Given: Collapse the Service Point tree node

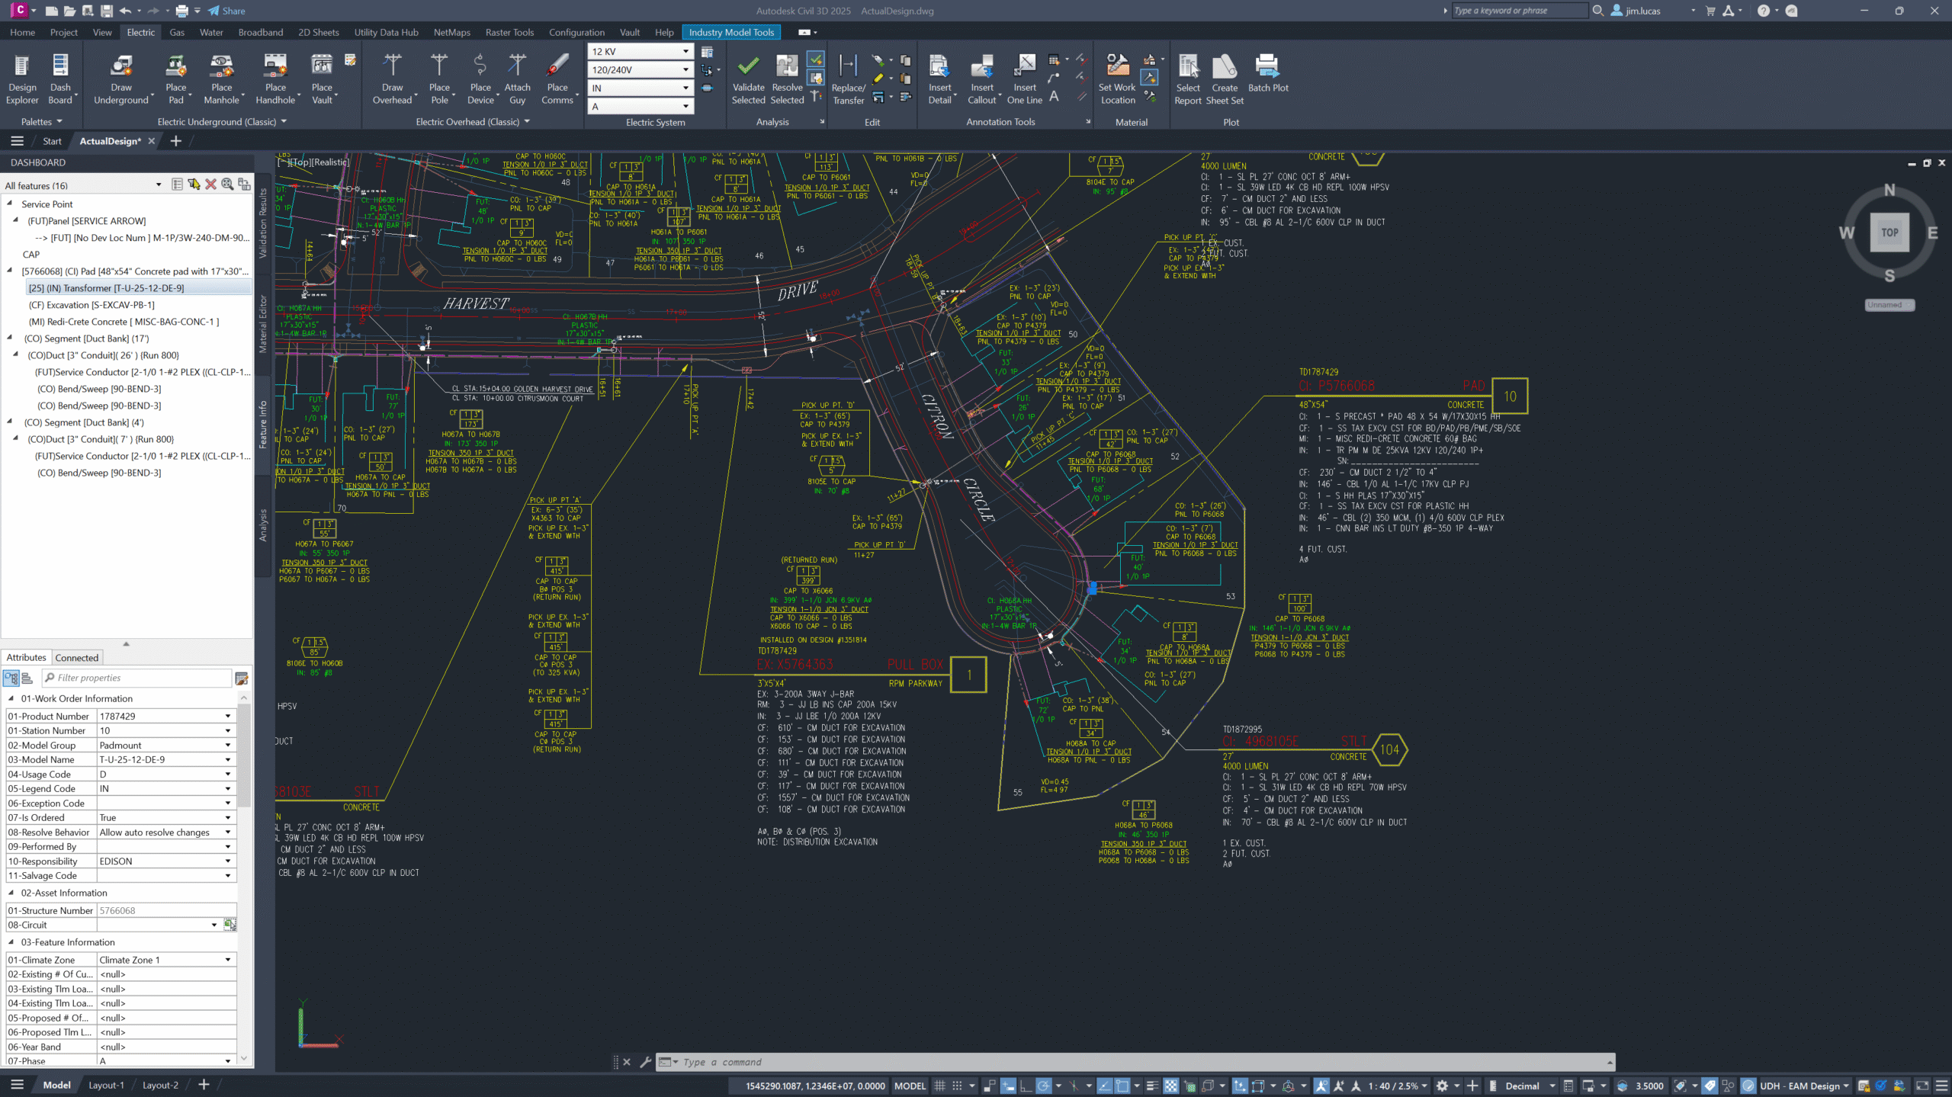Looking at the screenshot, I should click(x=10, y=204).
